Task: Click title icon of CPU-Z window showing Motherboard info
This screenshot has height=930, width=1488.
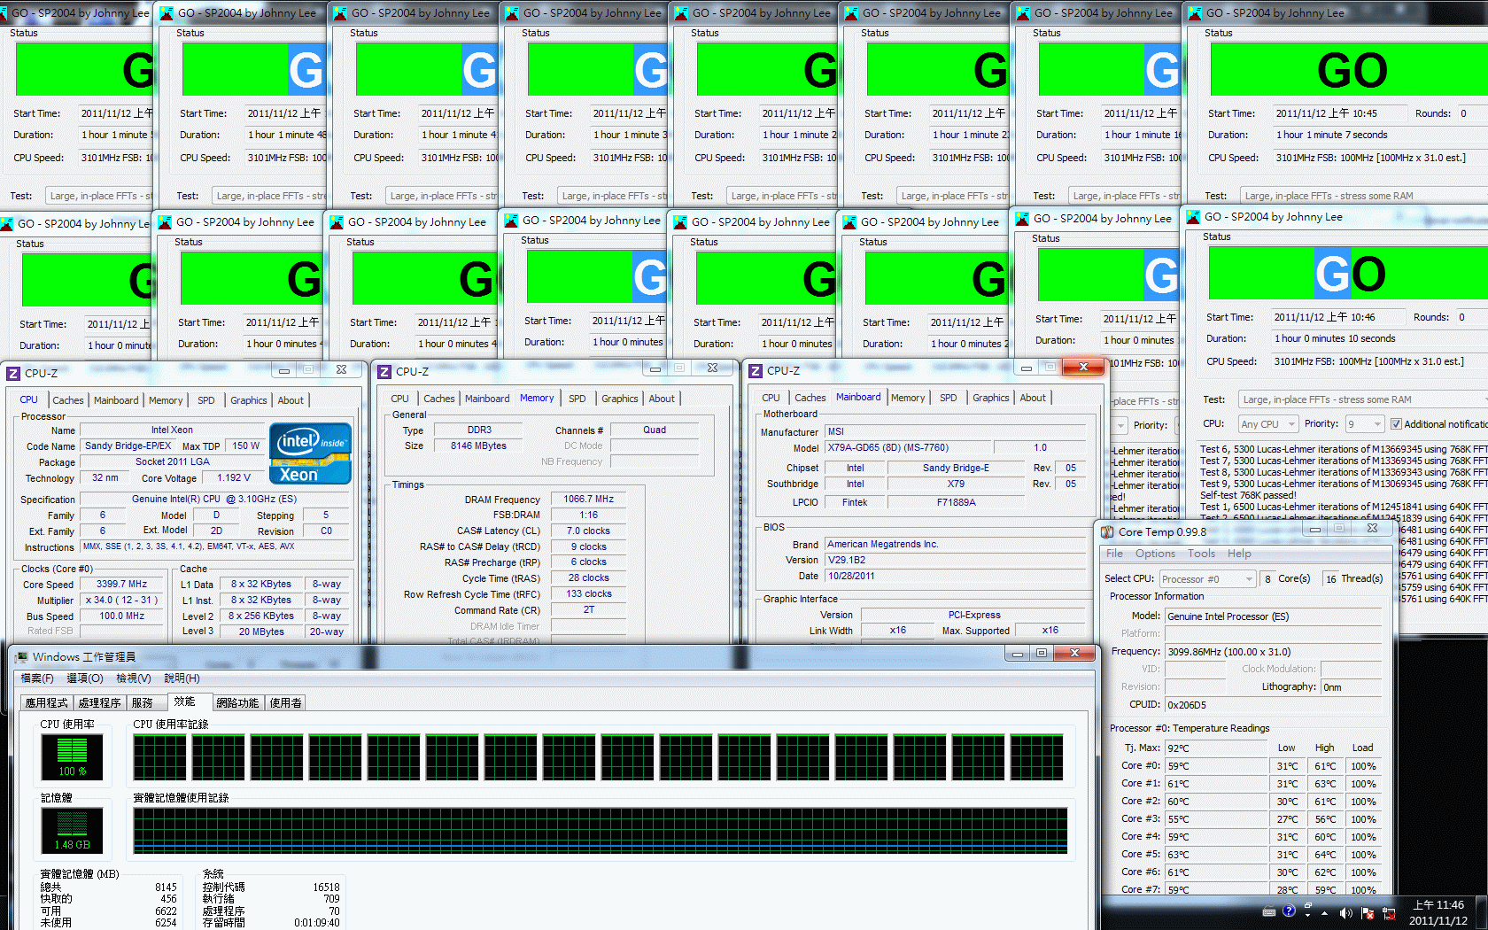Action: pyautogui.click(x=756, y=370)
